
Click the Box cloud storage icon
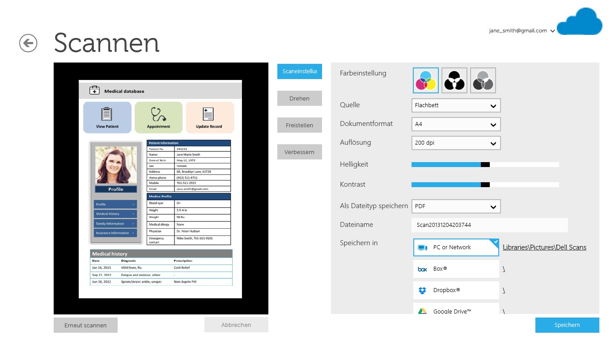point(422,269)
